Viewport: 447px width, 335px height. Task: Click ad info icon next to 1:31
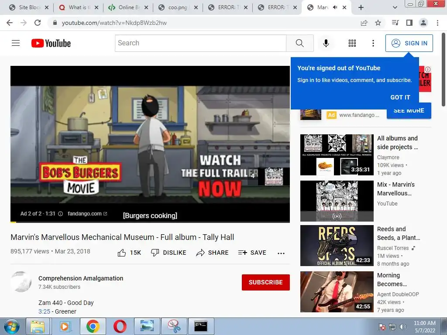(x=60, y=214)
